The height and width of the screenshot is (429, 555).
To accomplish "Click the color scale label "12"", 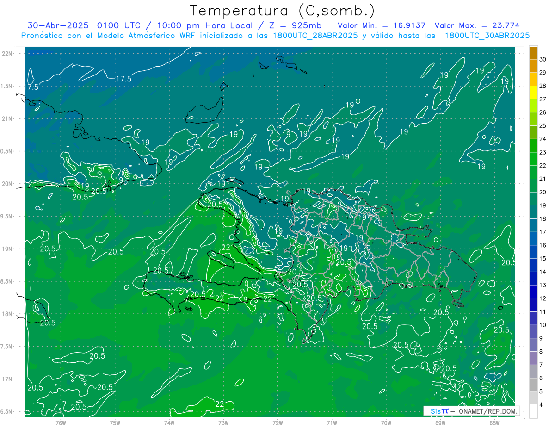I will click(543, 298).
